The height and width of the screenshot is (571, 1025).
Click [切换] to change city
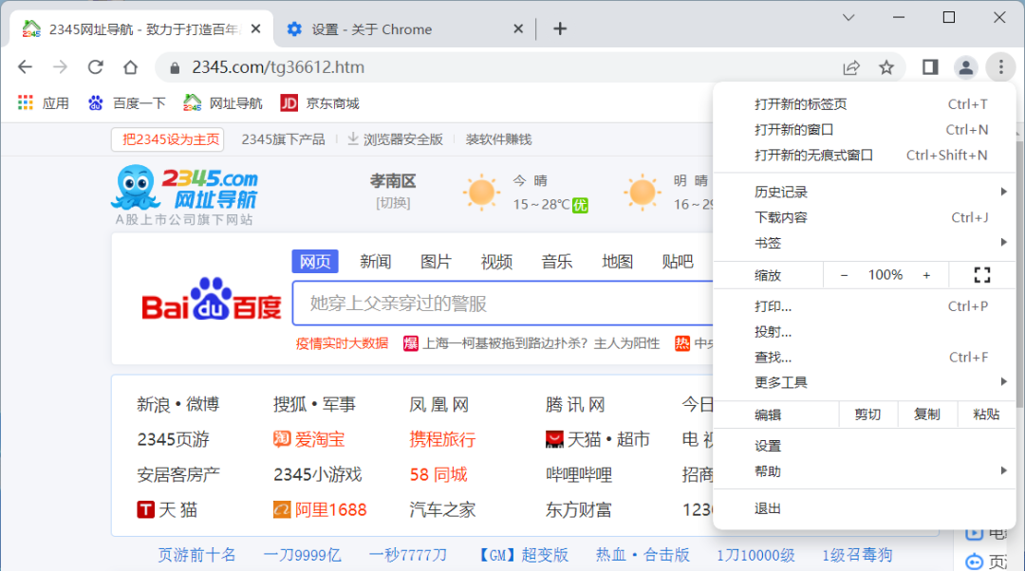(393, 203)
